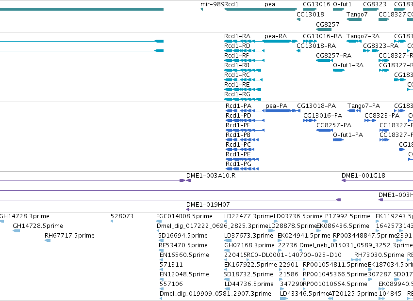The height and width of the screenshot is (301, 413).
Task: Click the Tango7 gene label
Action: [357, 15]
